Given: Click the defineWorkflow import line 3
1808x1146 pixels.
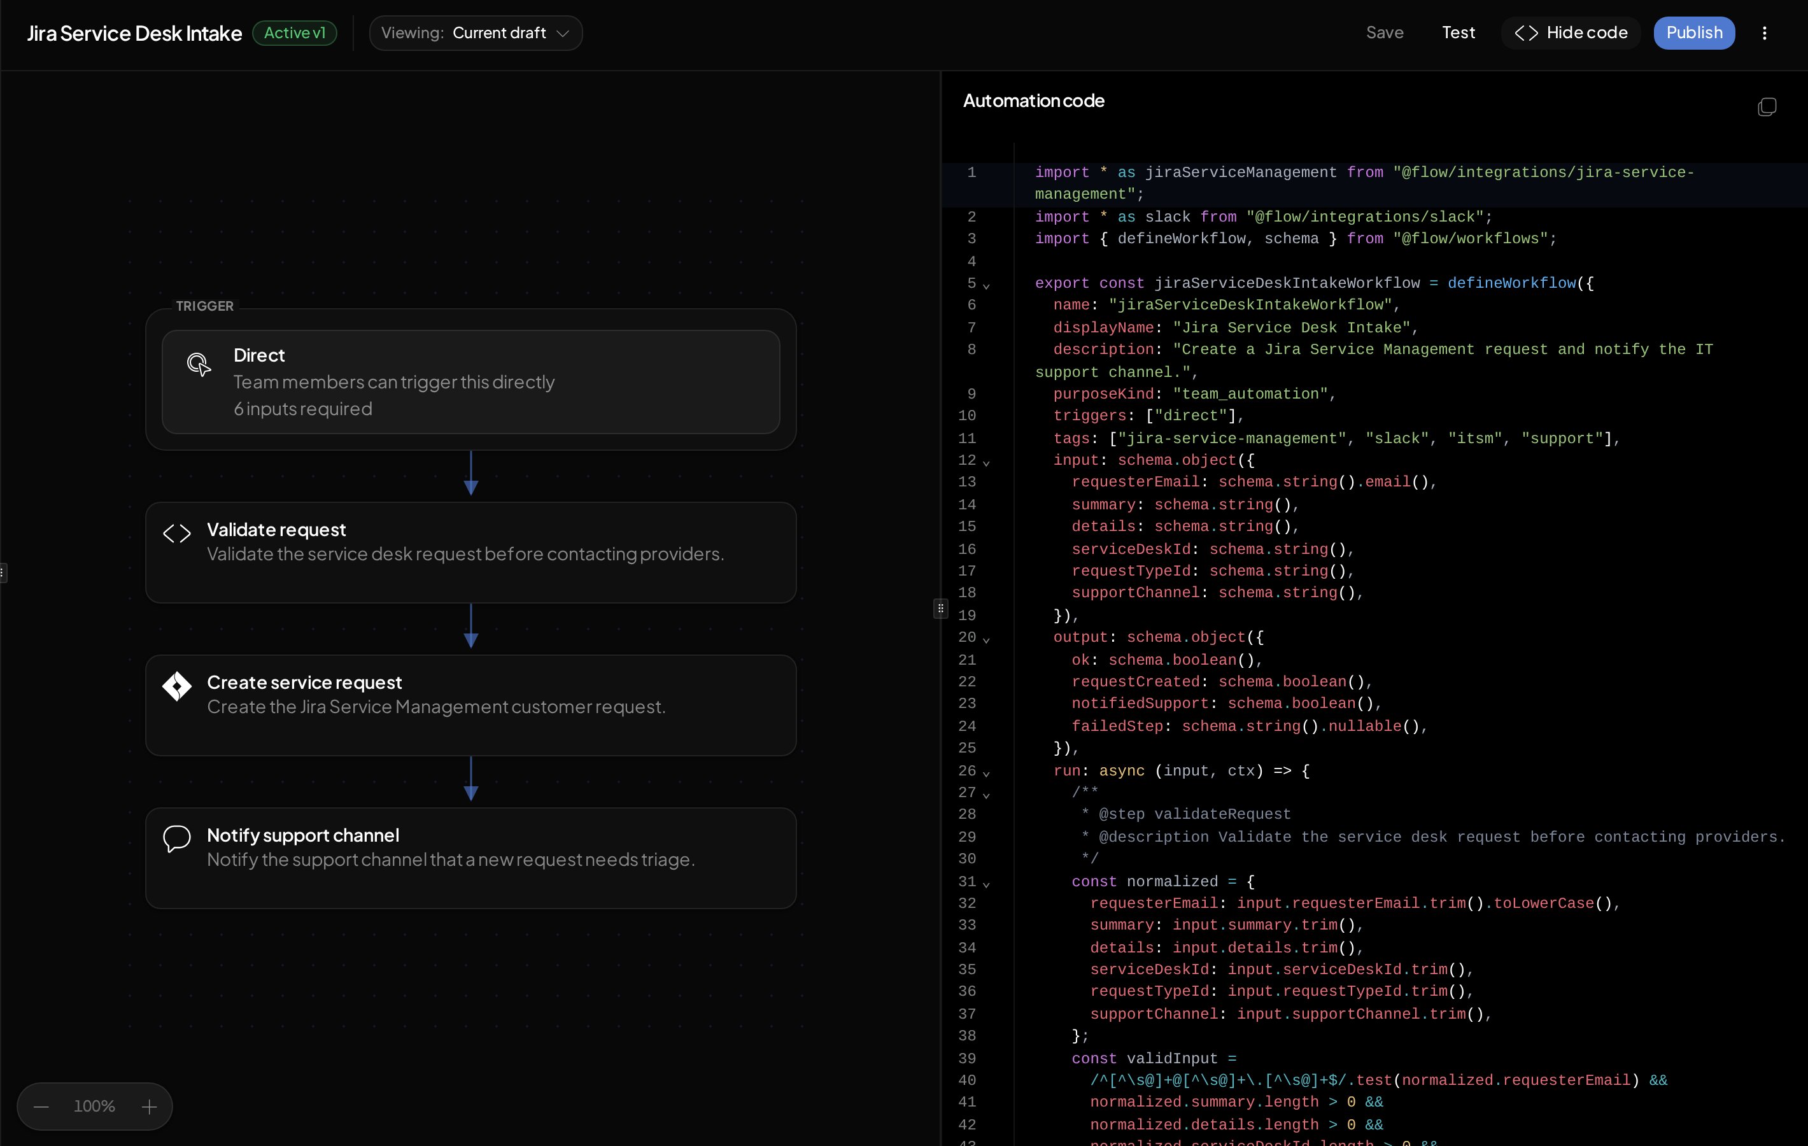Looking at the screenshot, I should click(x=1296, y=239).
